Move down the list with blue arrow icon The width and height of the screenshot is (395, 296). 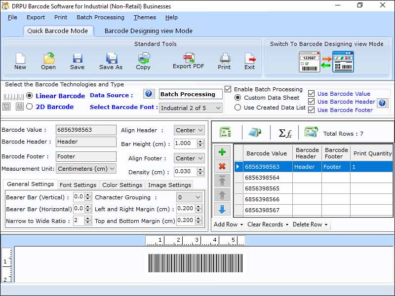click(222, 208)
